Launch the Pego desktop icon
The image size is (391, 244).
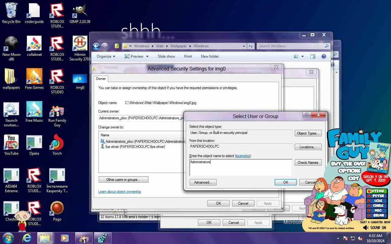pyautogui.click(x=57, y=210)
